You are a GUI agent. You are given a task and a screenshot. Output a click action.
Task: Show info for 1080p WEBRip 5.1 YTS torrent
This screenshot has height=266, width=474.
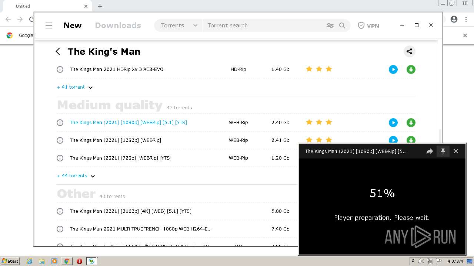coord(60,123)
